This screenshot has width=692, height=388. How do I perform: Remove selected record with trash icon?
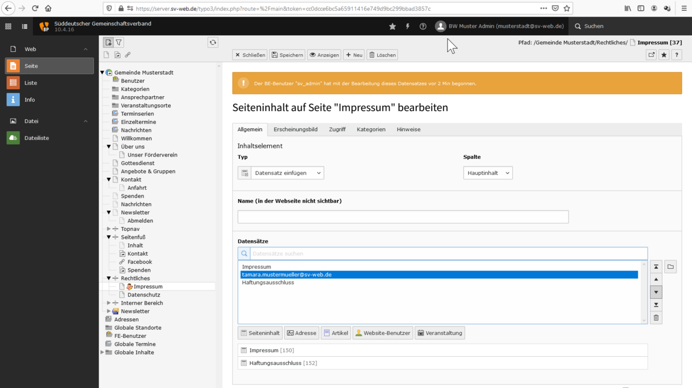point(656,318)
